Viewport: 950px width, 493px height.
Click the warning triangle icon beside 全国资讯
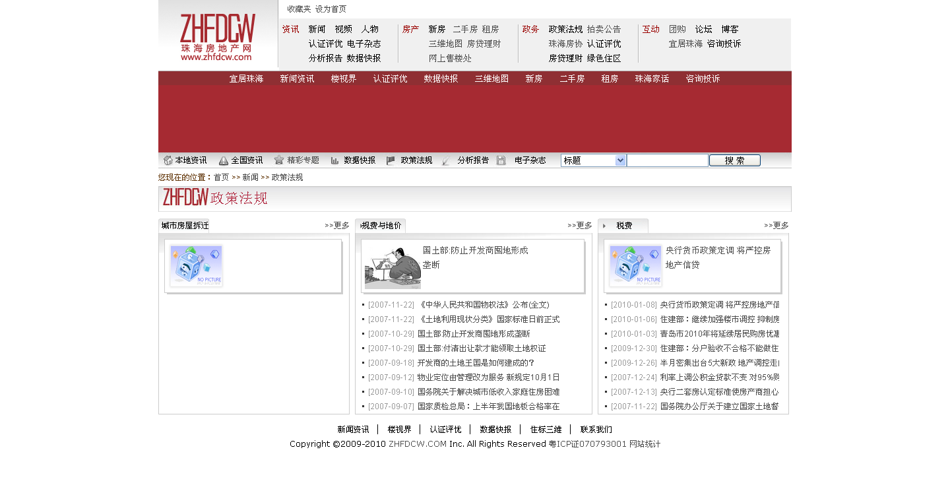coord(224,160)
